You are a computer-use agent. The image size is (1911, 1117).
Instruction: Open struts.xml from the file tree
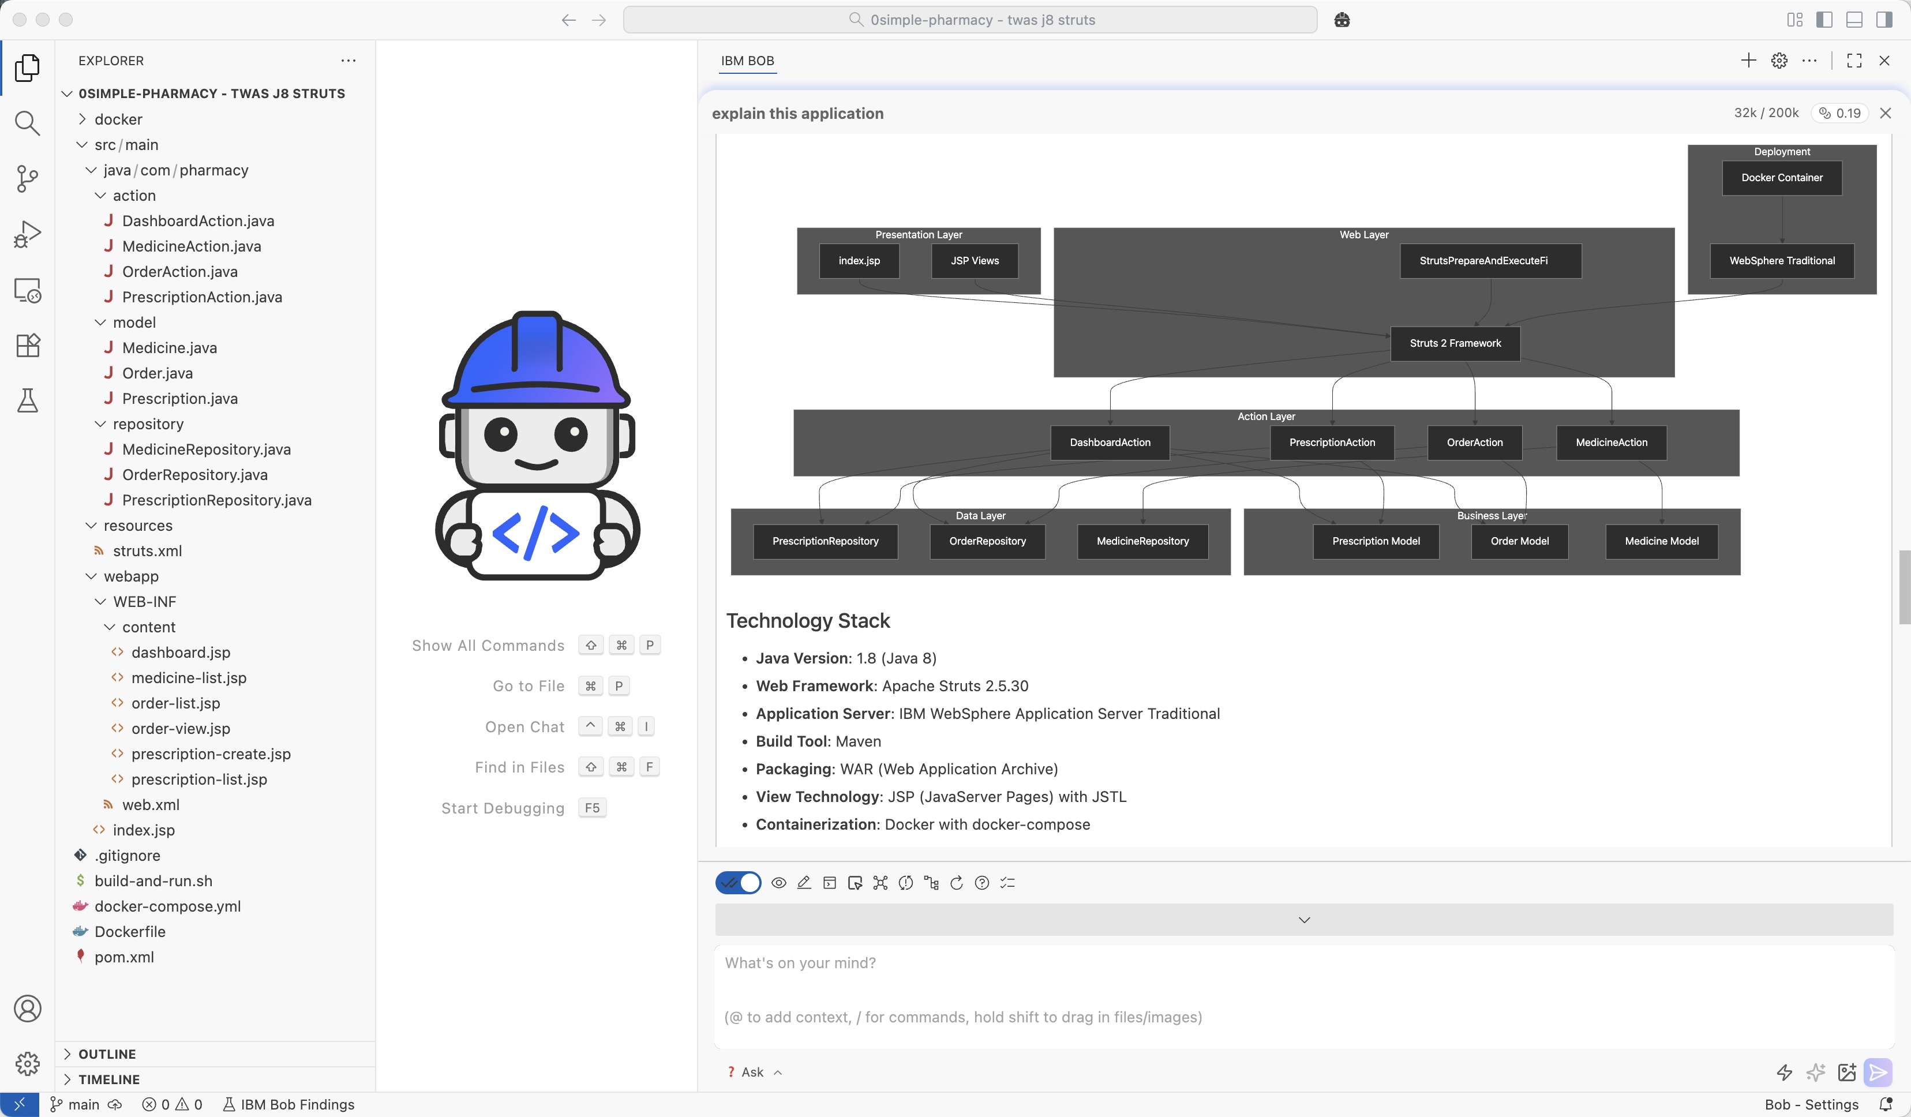pos(147,550)
